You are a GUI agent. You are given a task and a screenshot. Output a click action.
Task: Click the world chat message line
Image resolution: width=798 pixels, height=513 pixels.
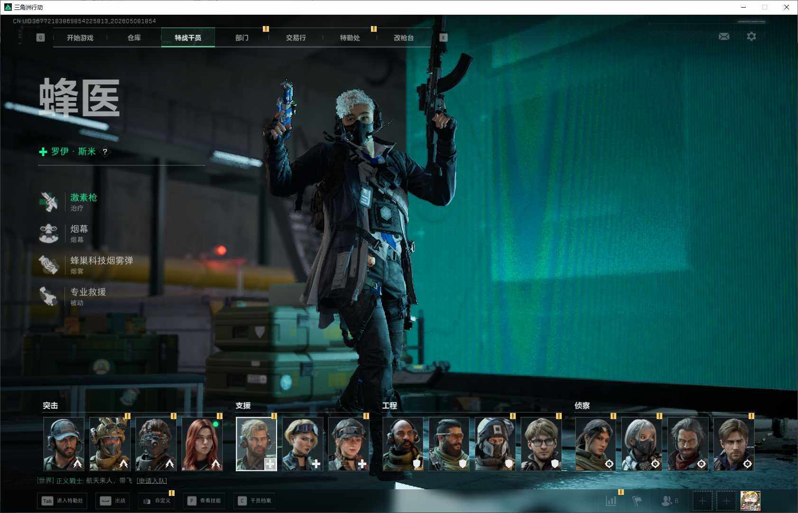coord(102,481)
